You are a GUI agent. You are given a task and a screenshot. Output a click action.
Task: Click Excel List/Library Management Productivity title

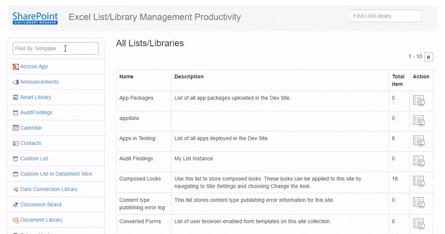[x=155, y=17]
